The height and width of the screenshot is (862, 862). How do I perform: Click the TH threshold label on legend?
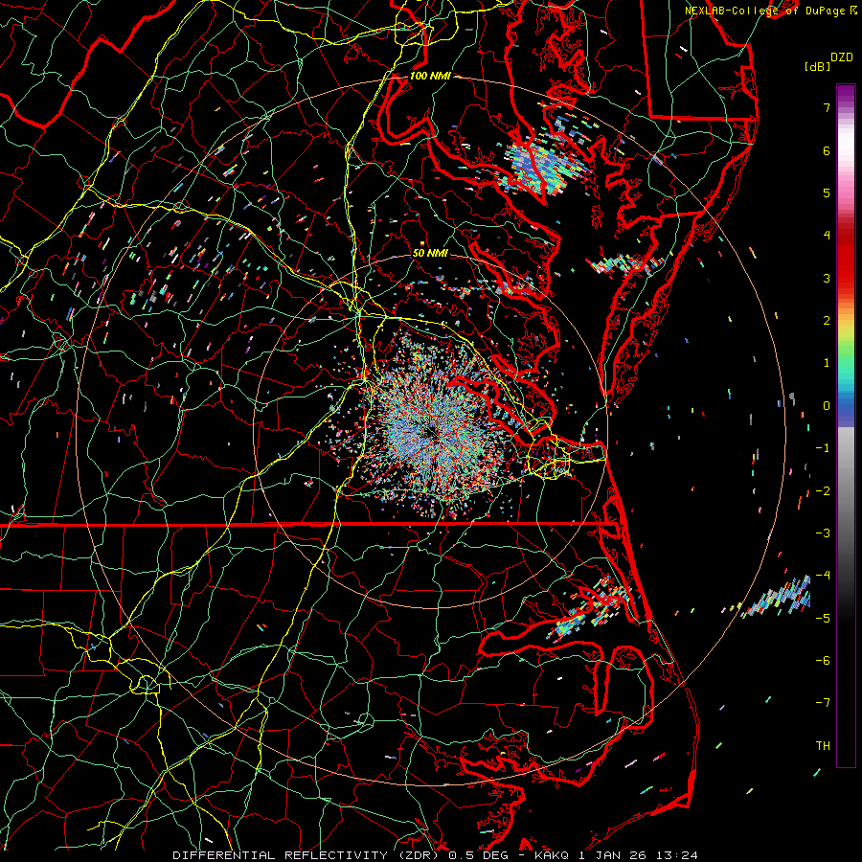tap(823, 745)
